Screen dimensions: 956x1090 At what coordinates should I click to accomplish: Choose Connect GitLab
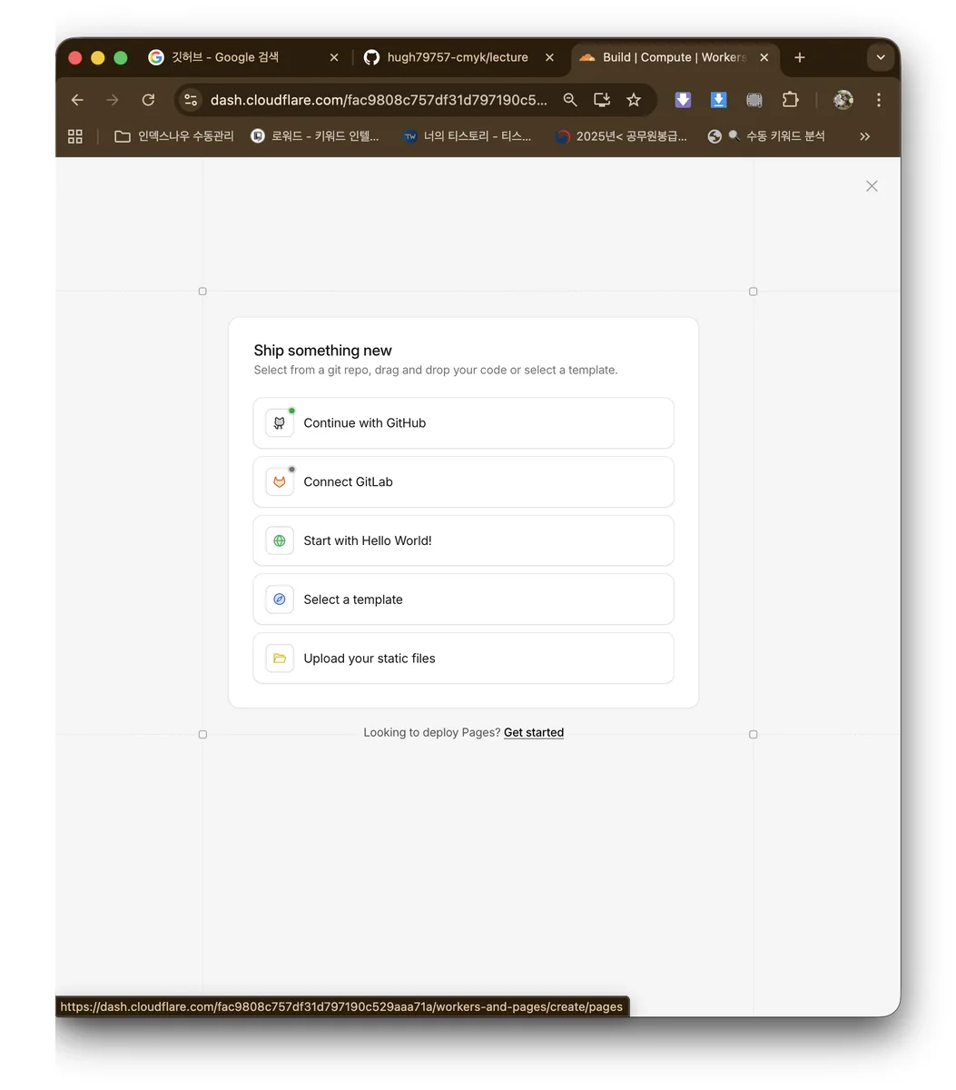(x=463, y=482)
